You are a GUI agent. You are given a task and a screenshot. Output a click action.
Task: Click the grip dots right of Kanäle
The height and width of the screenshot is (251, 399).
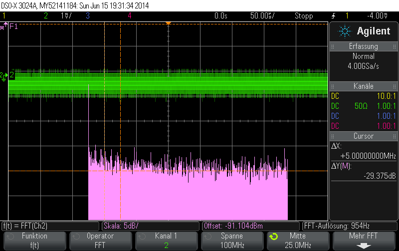tap(395, 86)
